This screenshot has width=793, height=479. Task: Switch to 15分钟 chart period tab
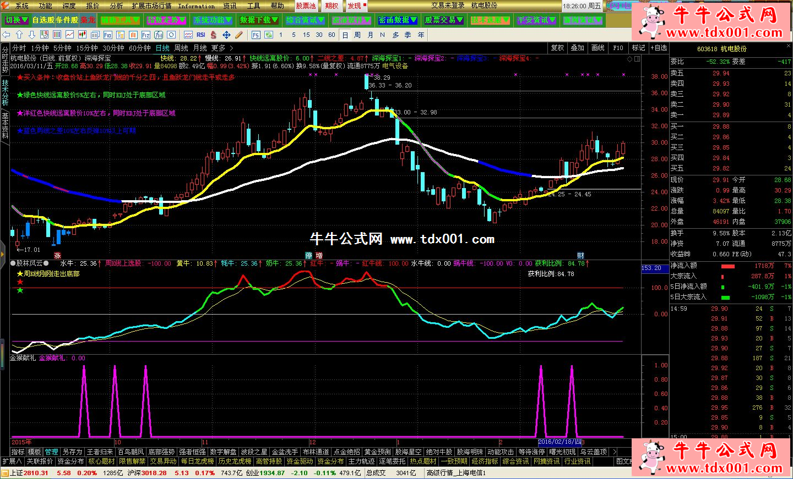87,48
